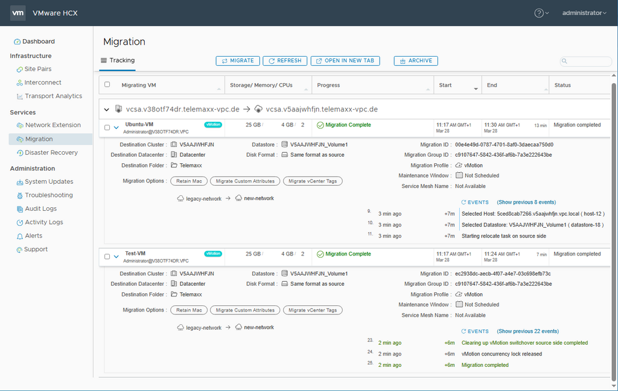The width and height of the screenshot is (618, 391).
Task: Click the Transport Analytics chart icon
Action: (x=20, y=96)
